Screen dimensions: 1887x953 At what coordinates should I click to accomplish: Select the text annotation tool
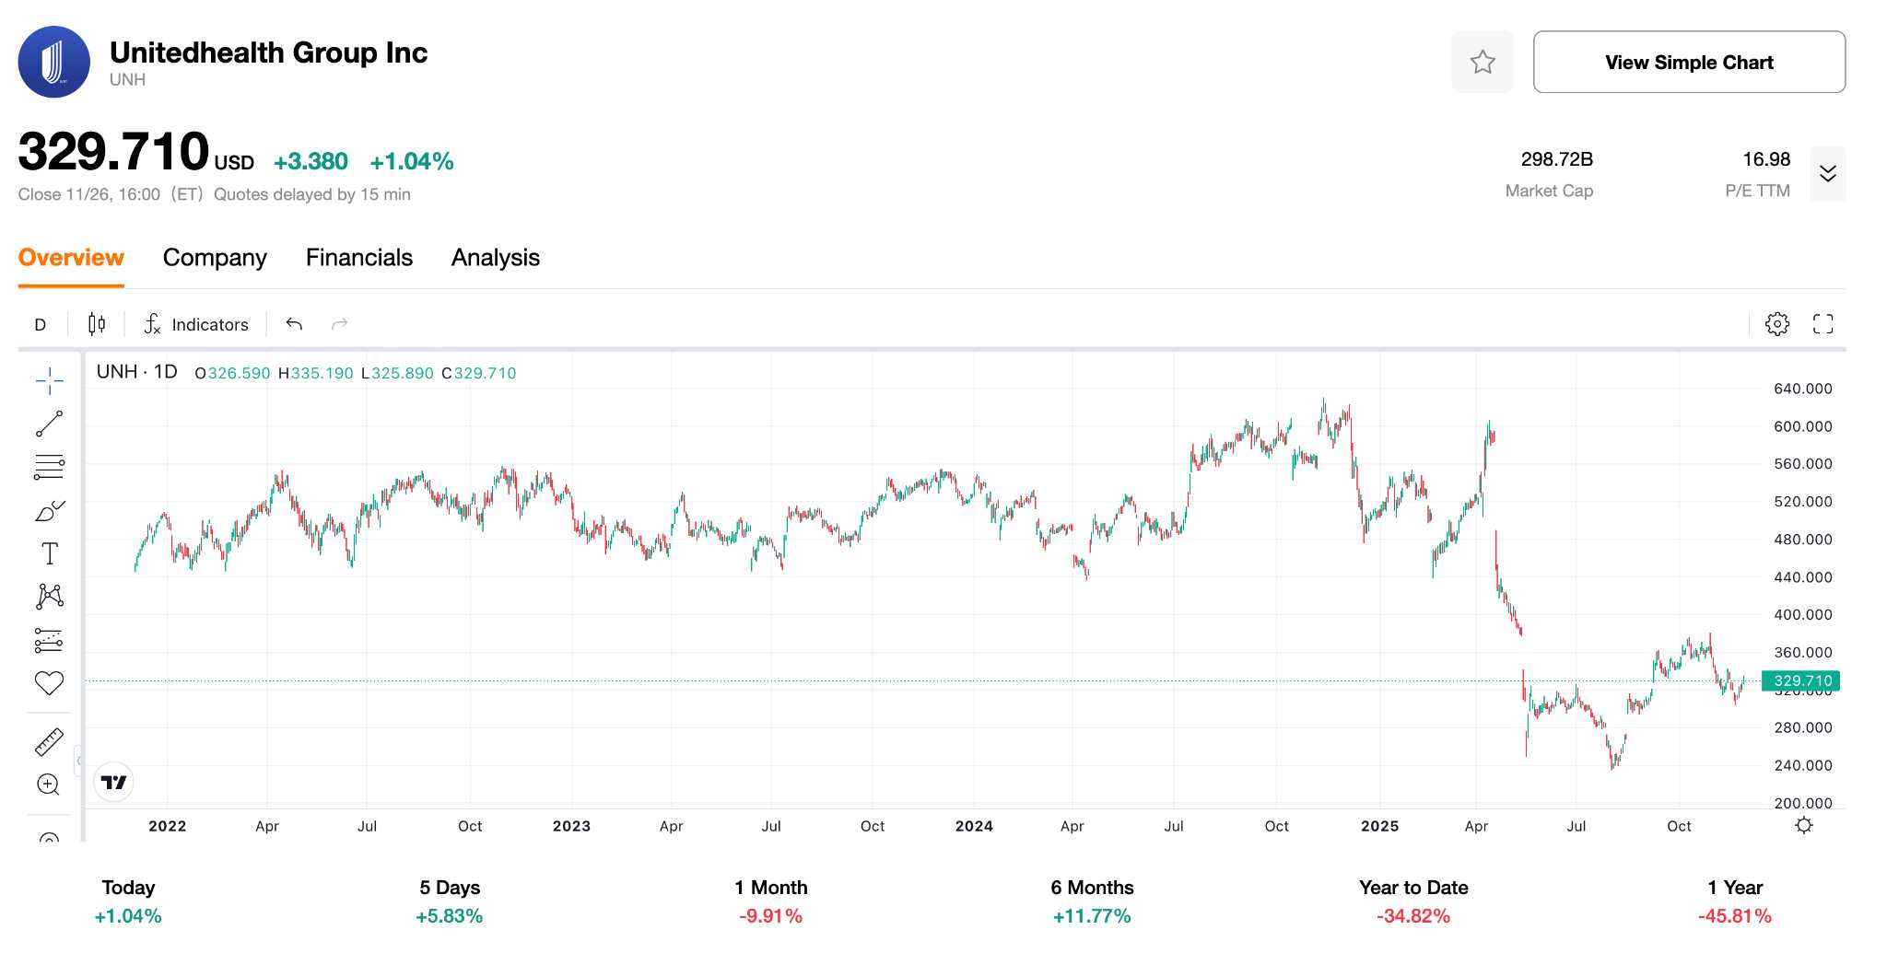(x=50, y=553)
